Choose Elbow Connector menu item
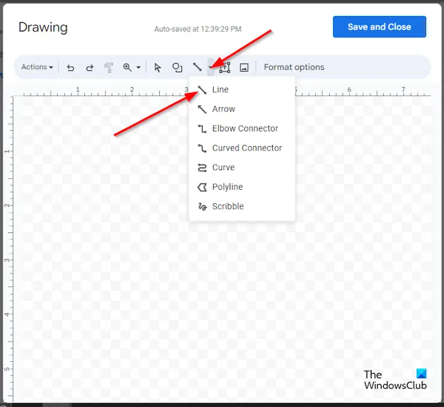Image resolution: width=444 pixels, height=407 pixels. click(242, 129)
